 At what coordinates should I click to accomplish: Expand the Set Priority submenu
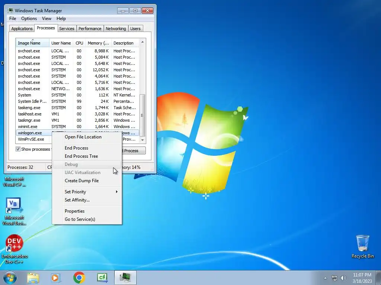pos(87,192)
